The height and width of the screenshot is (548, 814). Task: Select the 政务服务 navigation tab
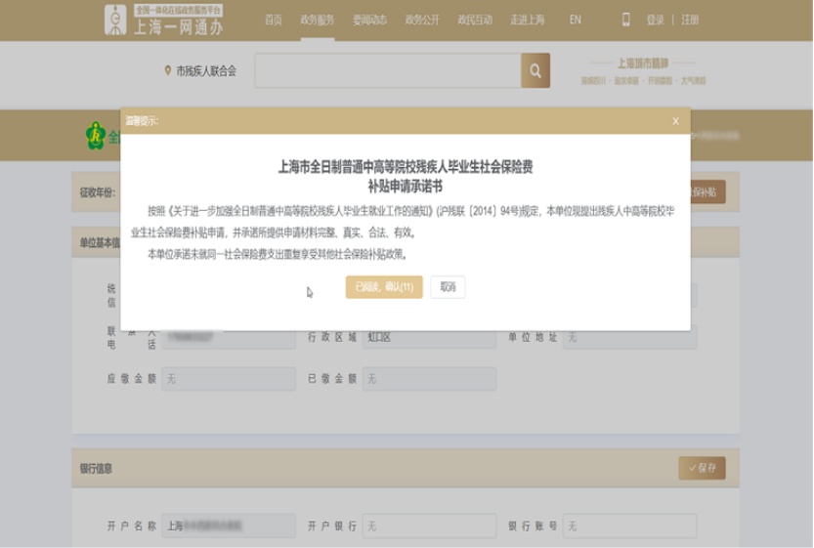point(317,20)
